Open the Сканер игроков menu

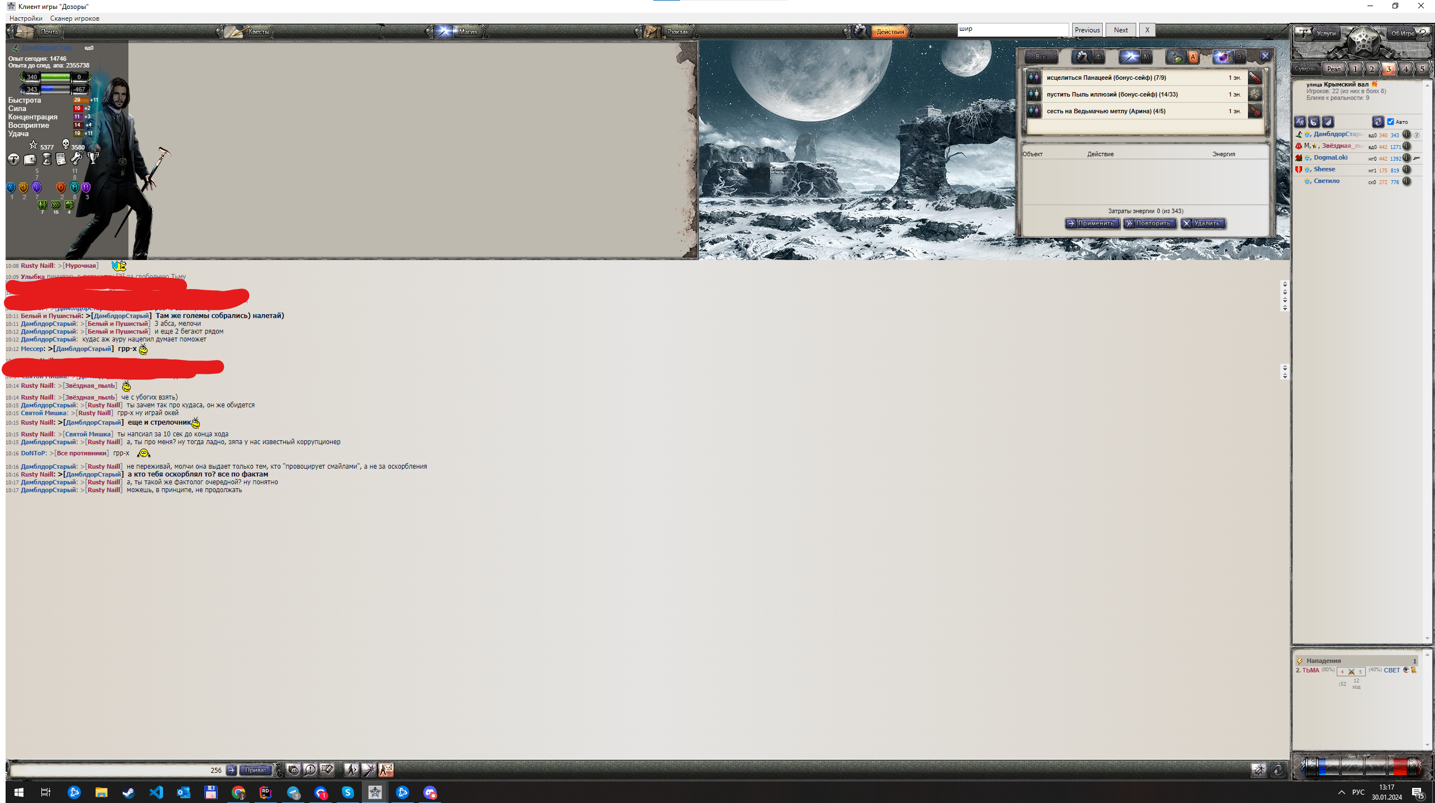75,18
